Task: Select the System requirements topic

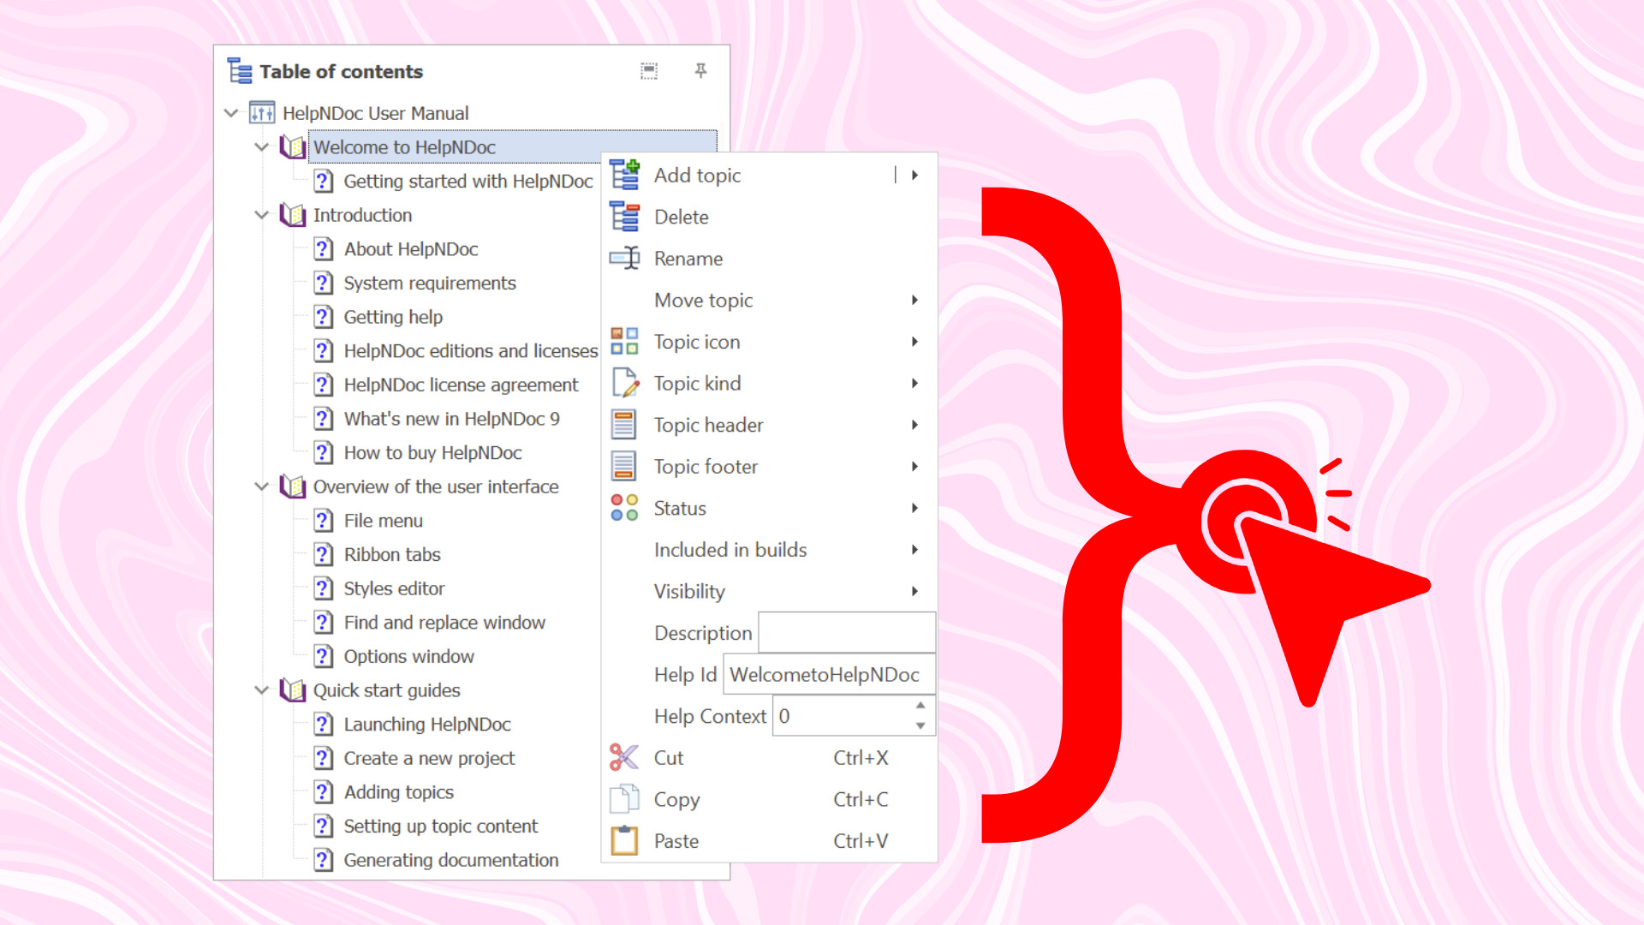Action: click(x=430, y=283)
